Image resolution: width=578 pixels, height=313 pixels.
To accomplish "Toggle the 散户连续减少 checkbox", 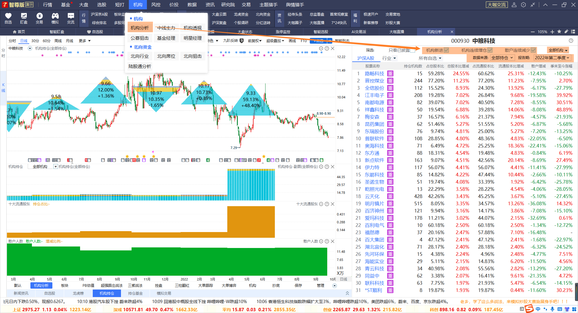I will pyautogui.click(x=533, y=50).
